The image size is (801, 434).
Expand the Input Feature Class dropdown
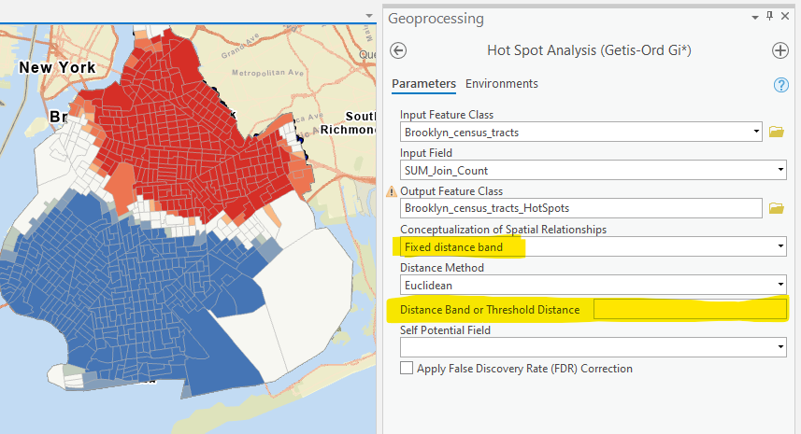click(x=756, y=133)
